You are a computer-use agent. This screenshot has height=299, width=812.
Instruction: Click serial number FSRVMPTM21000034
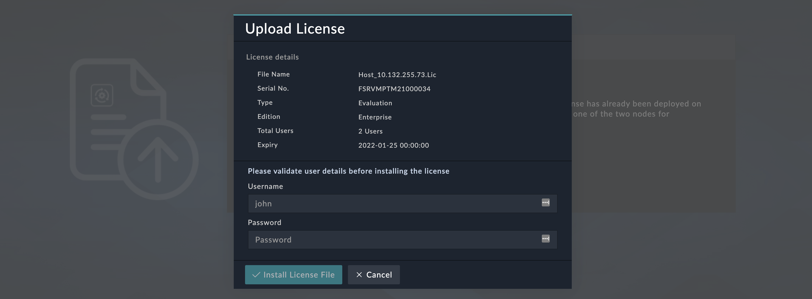394,89
